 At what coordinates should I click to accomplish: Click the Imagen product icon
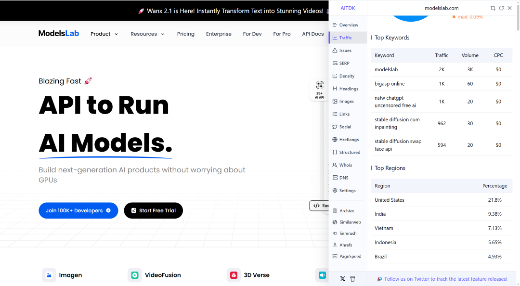pyautogui.click(x=49, y=275)
